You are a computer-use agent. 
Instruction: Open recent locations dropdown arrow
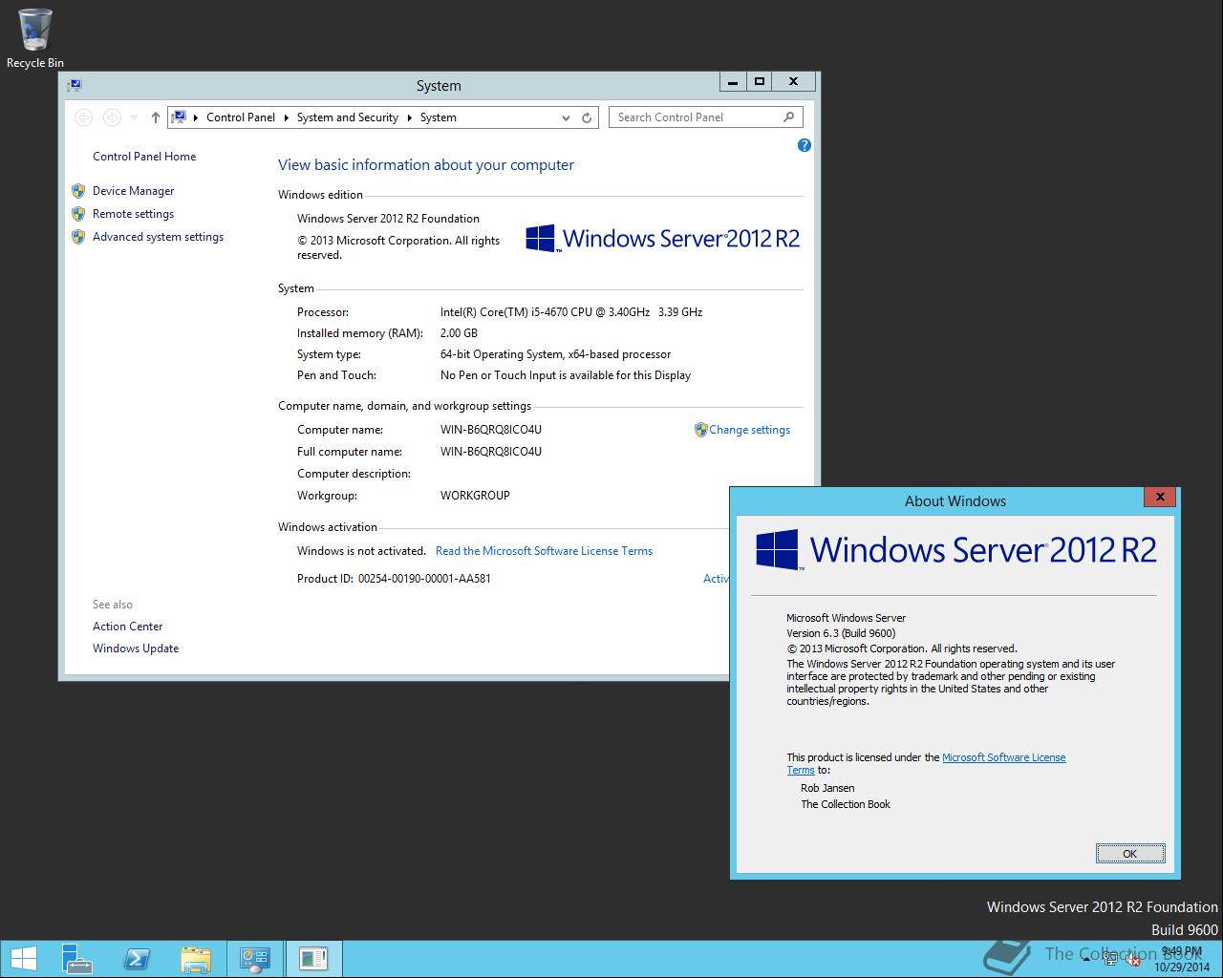(x=133, y=117)
